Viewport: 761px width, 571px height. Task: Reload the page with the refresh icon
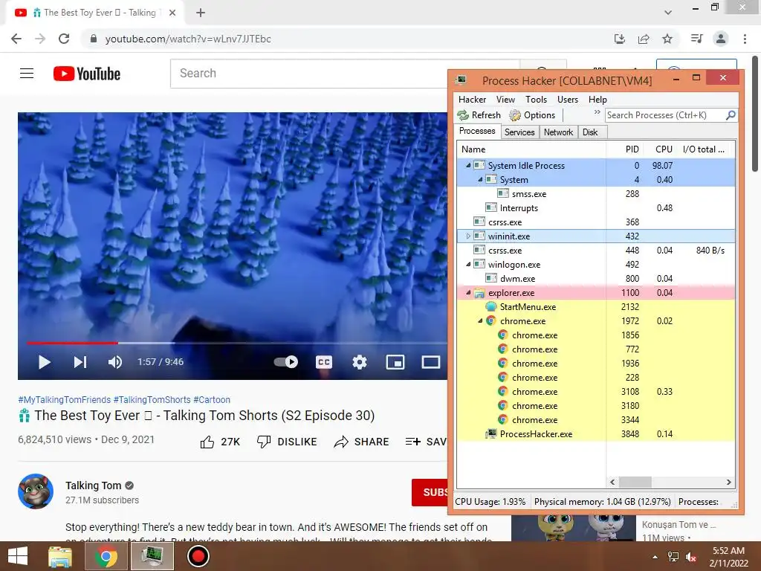point(64,39)
